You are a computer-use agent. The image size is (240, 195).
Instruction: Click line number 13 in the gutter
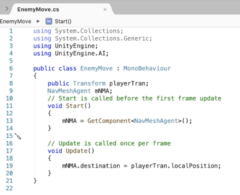coord(9,121)
